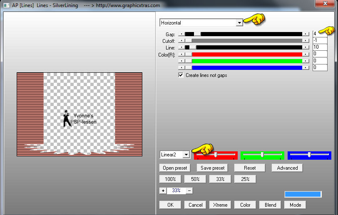338x215 pixels.
Task: Click the blue background blend slider
Action: 309,156
